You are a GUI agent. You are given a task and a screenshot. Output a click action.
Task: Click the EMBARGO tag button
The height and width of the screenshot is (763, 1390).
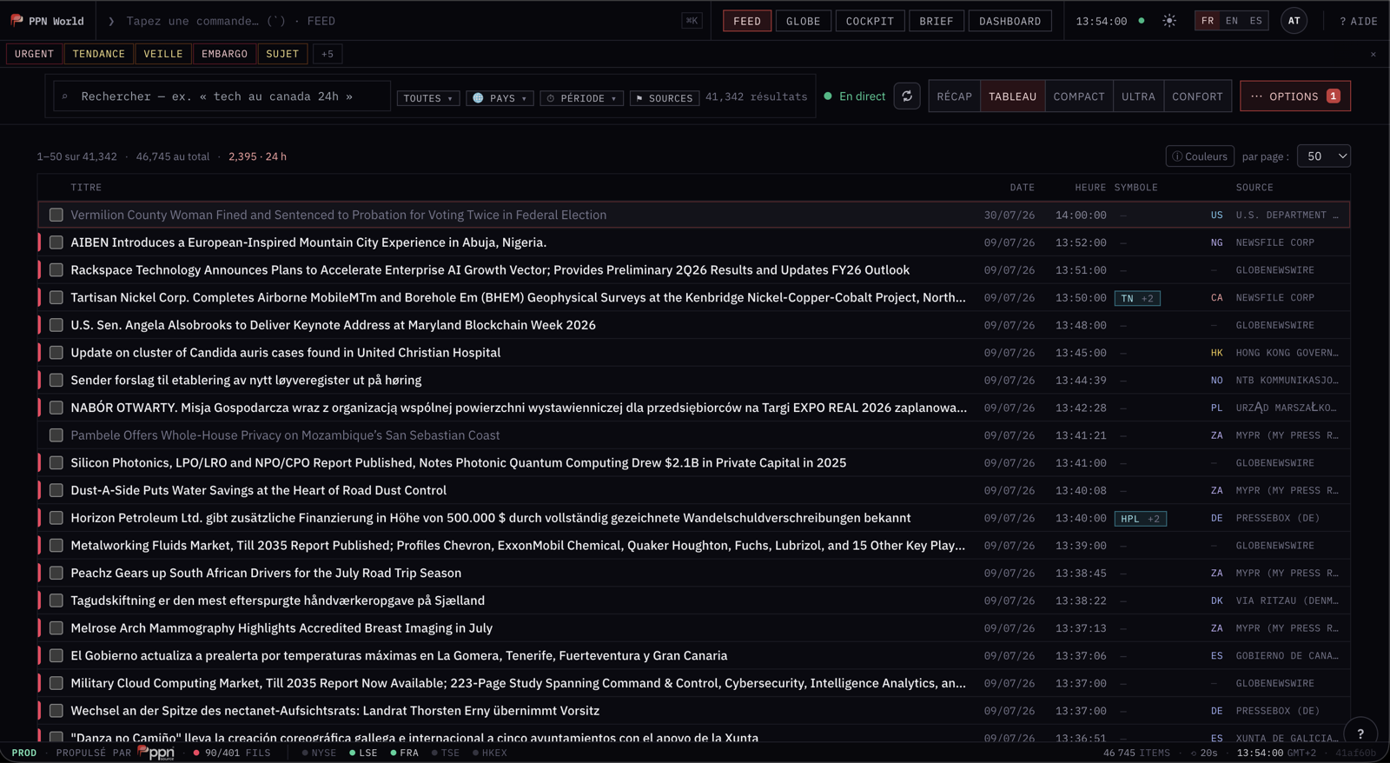pos(224,54)
